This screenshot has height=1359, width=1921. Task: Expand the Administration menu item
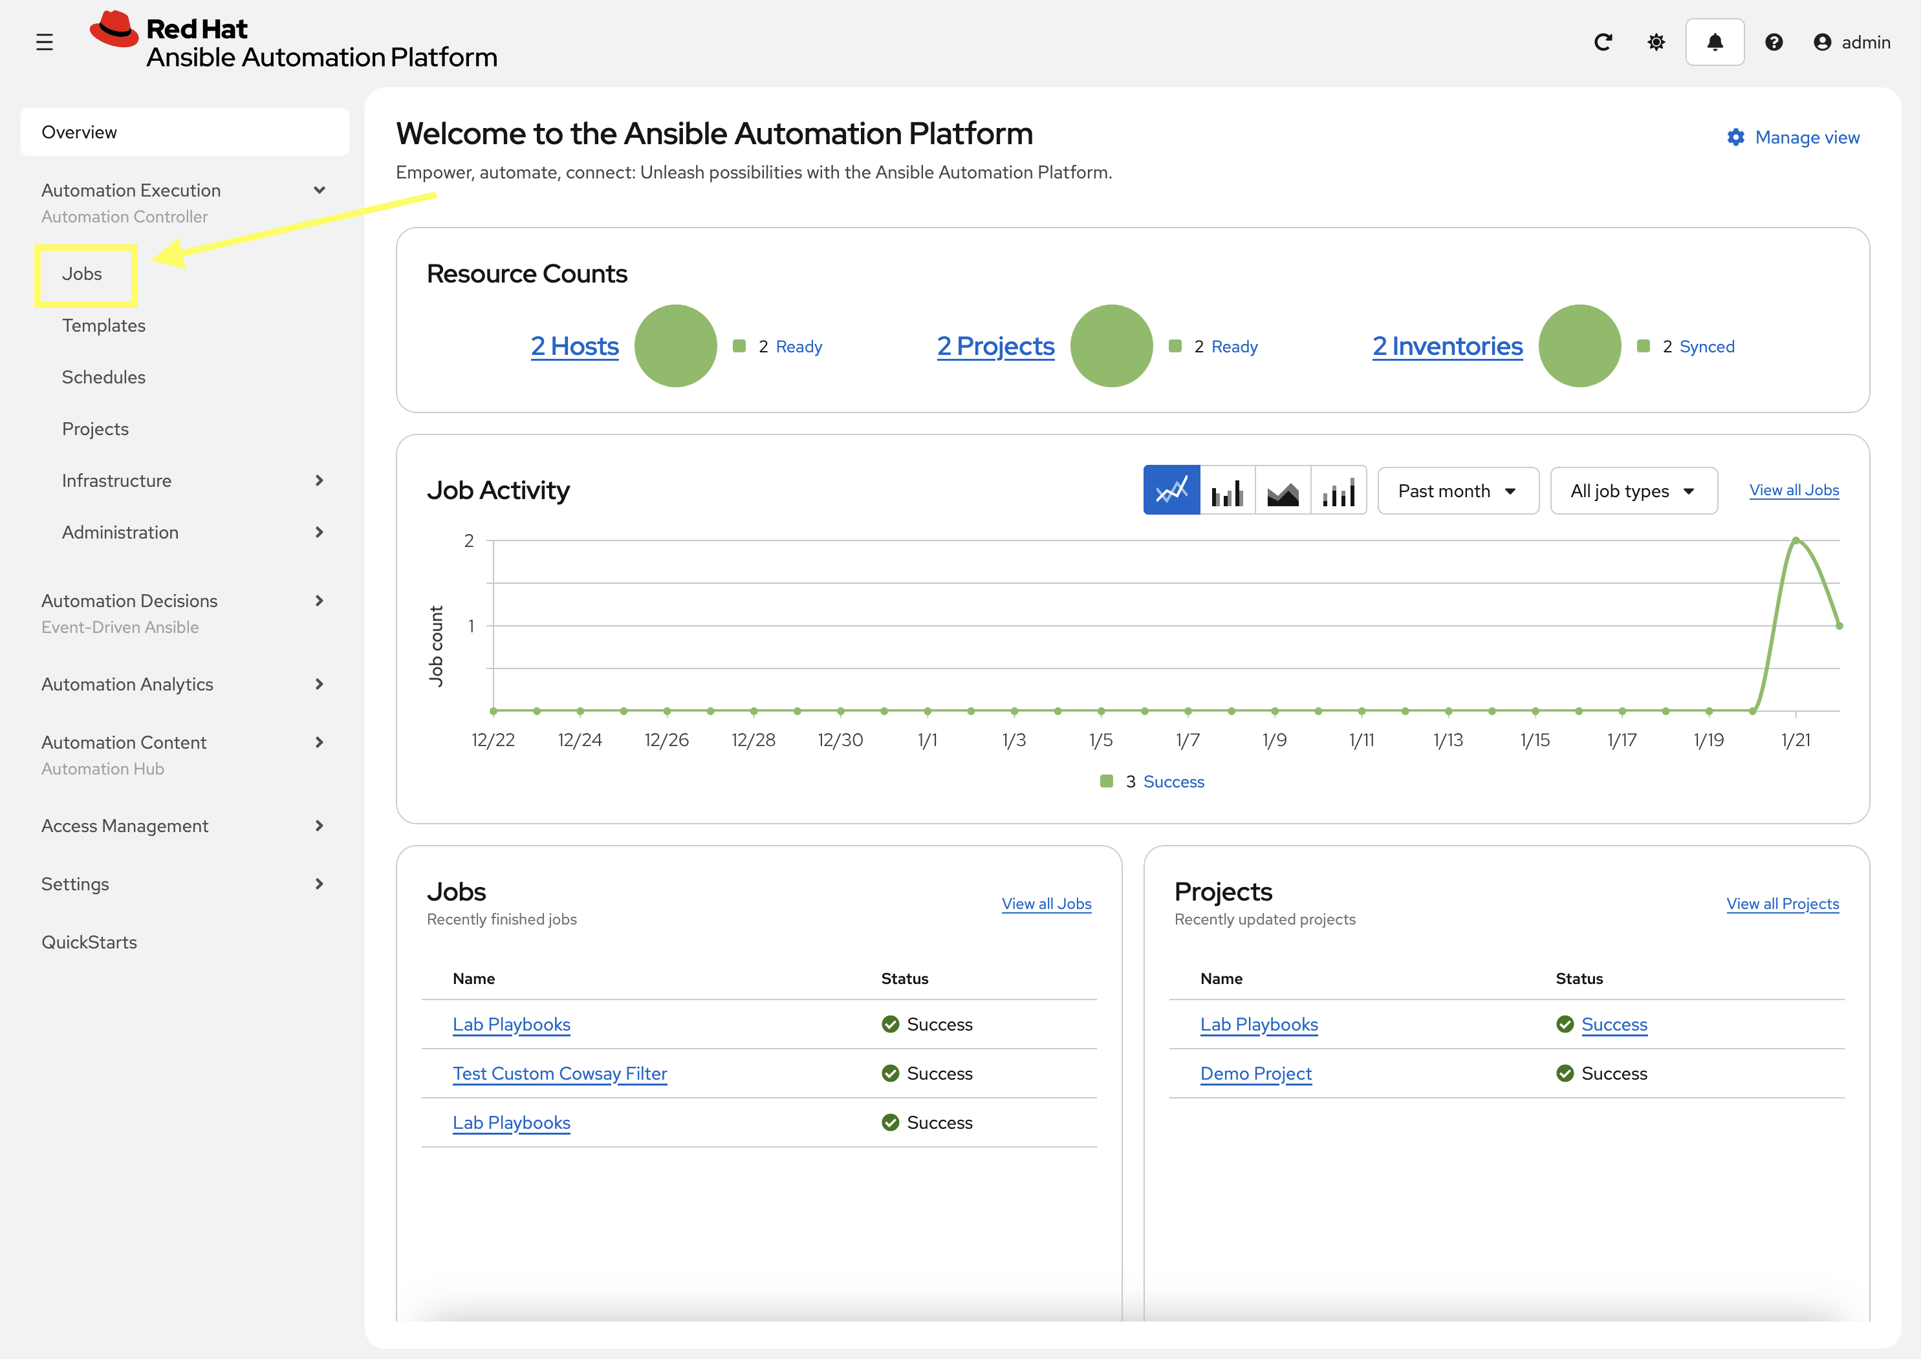point(319,532)
